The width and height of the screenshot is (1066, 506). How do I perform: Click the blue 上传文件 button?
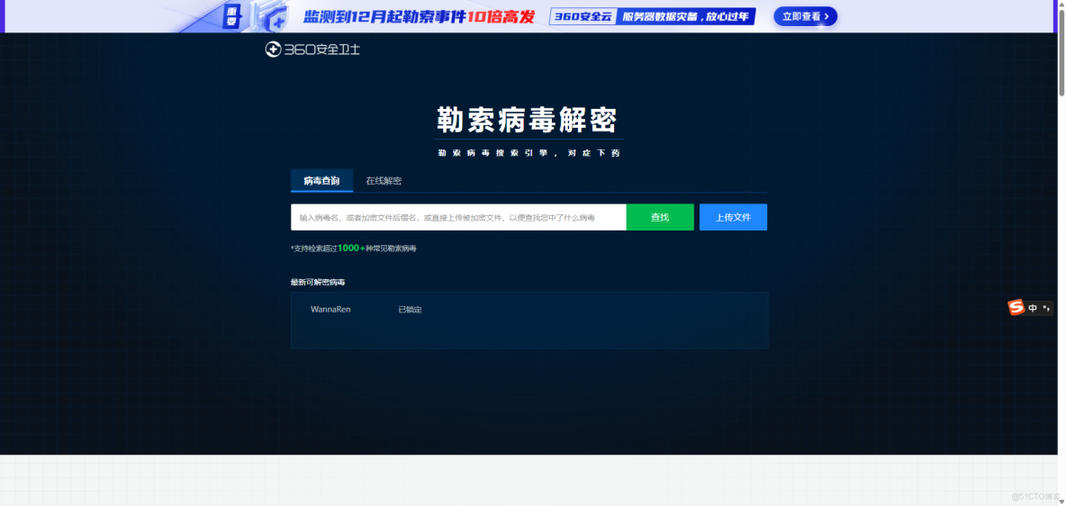point(733,217)
